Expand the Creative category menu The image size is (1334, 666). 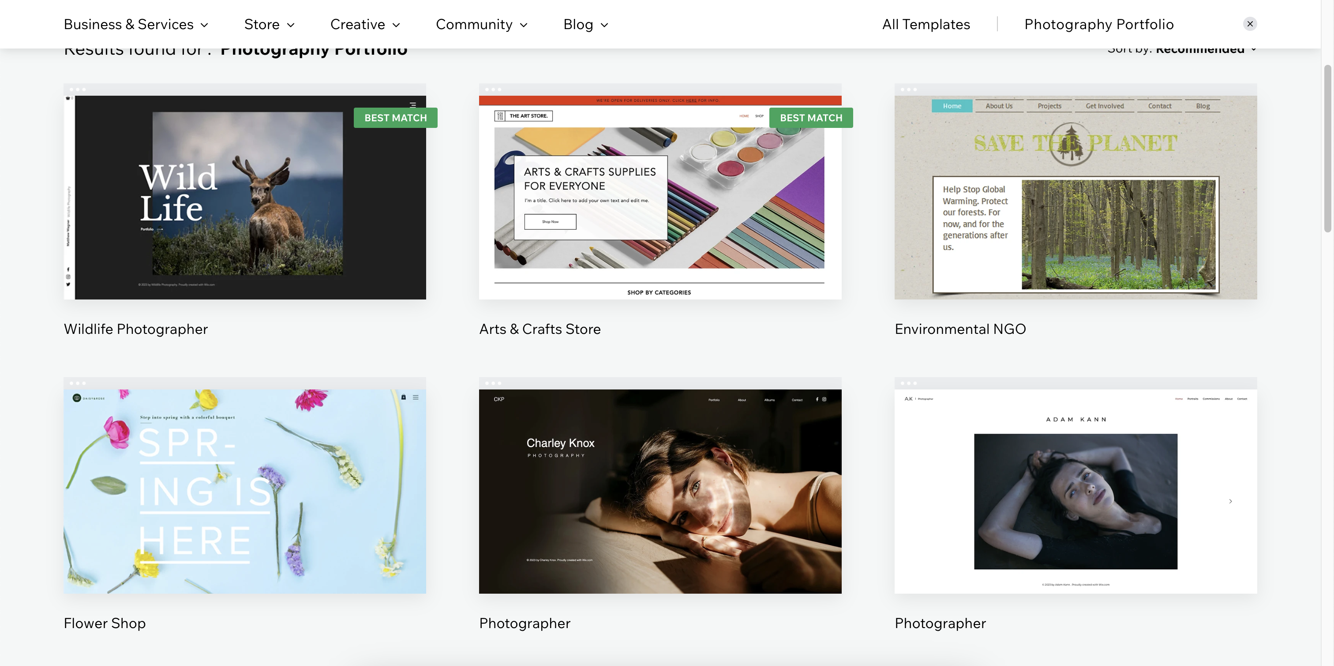click(365, 24)
